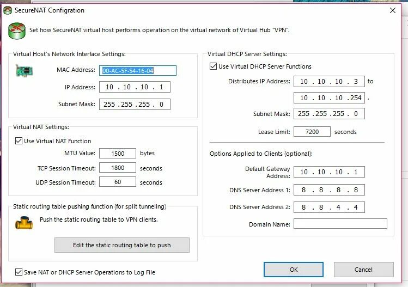The height and width of the screenshot is (287, 408).
Task: Click the UDP Session Timeout field
Action: click(x=118, y=182)
